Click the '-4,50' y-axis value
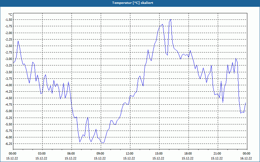Screen dimensions: 260x162 pyautogui.click(x=9, y=98)
